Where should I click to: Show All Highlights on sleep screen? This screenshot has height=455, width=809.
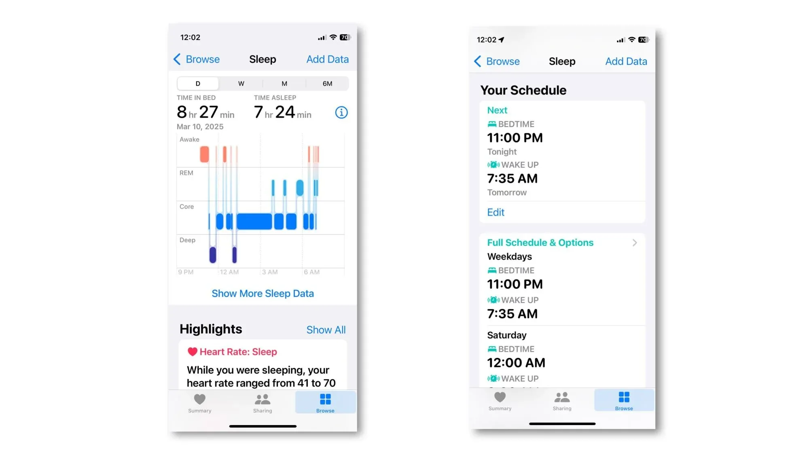click(x=326, y=330)
